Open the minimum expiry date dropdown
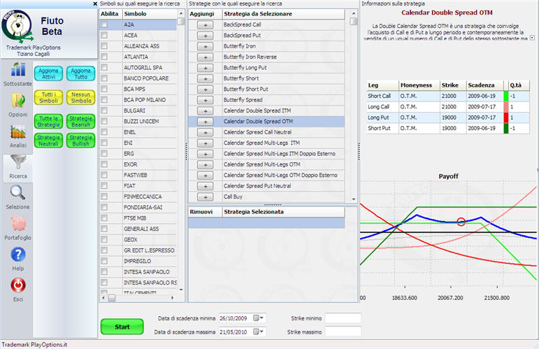This screenshot has width=539, height=349. pos(259,318)
